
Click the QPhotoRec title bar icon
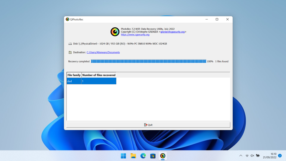[68, 19]
